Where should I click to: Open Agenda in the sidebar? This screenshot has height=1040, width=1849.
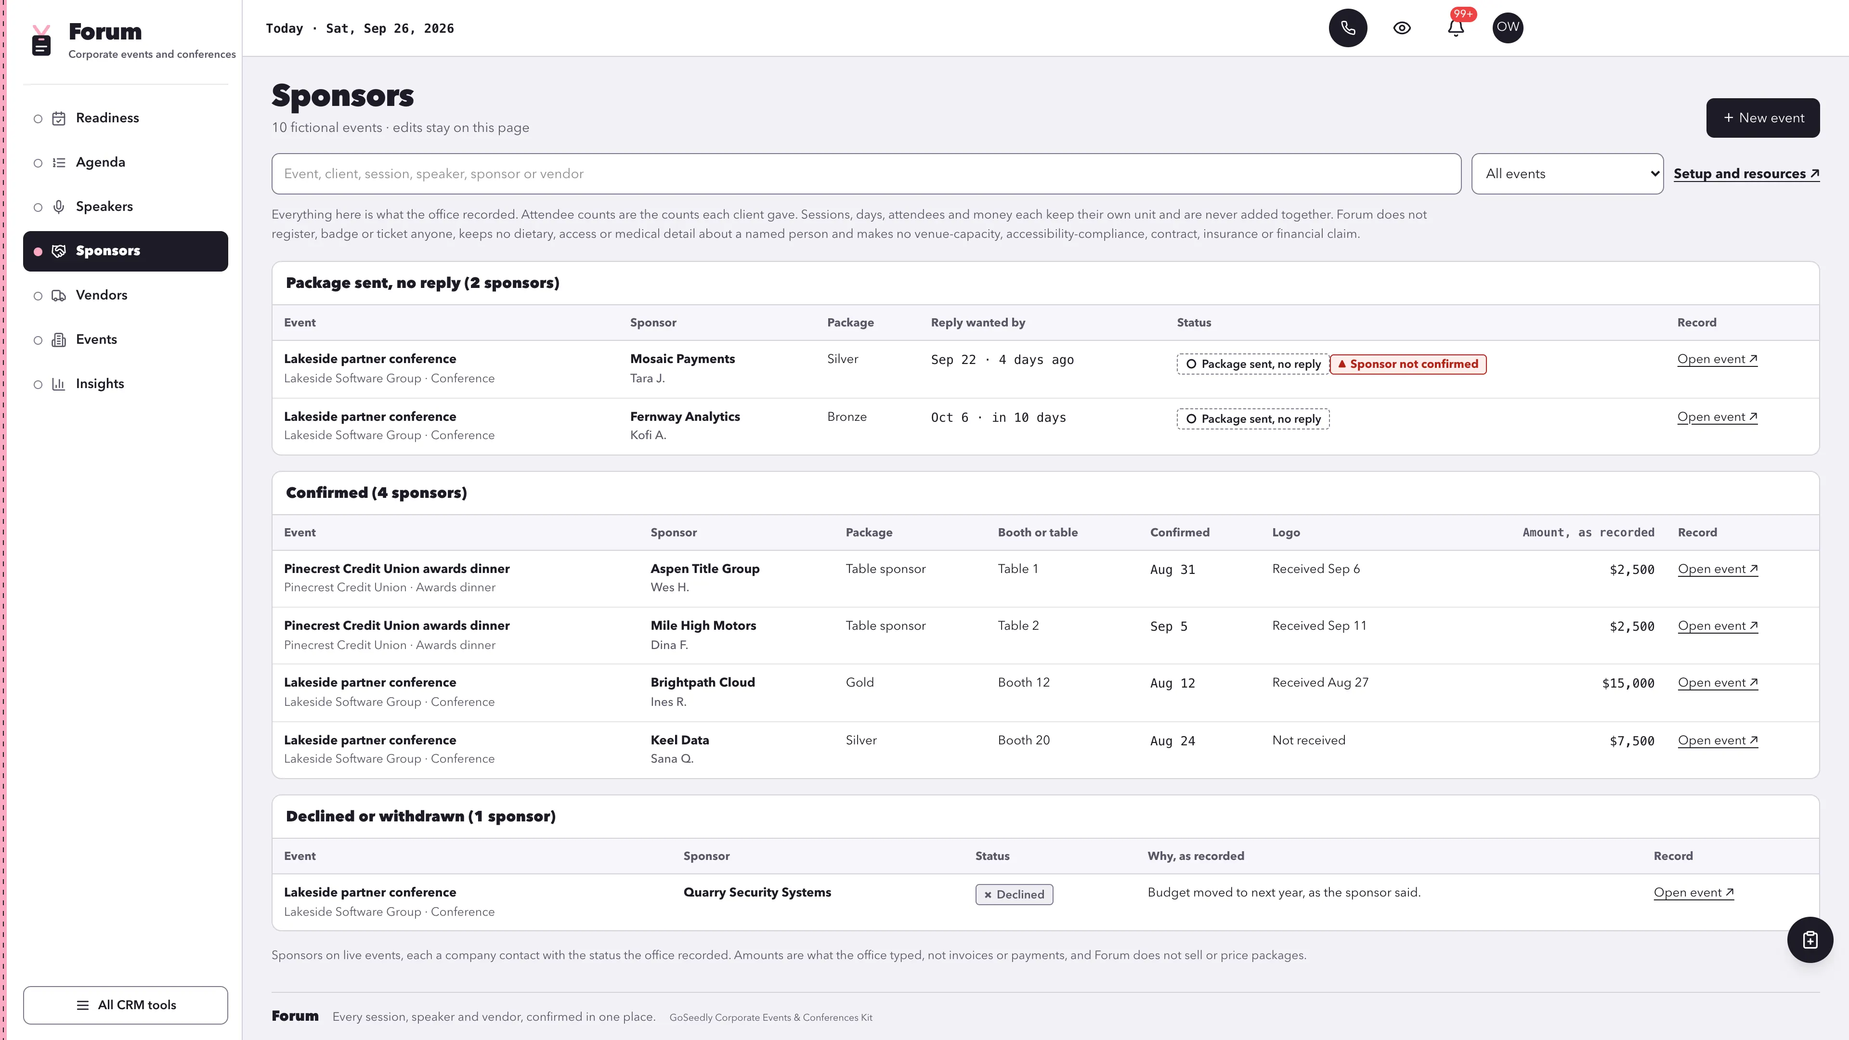point(126,163)
